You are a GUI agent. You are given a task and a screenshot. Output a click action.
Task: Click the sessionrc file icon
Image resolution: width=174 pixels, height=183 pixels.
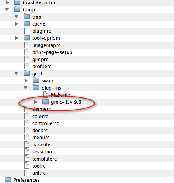click(x=27, y=152)
